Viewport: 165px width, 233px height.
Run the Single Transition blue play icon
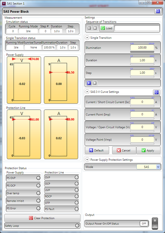click(89, 83)
